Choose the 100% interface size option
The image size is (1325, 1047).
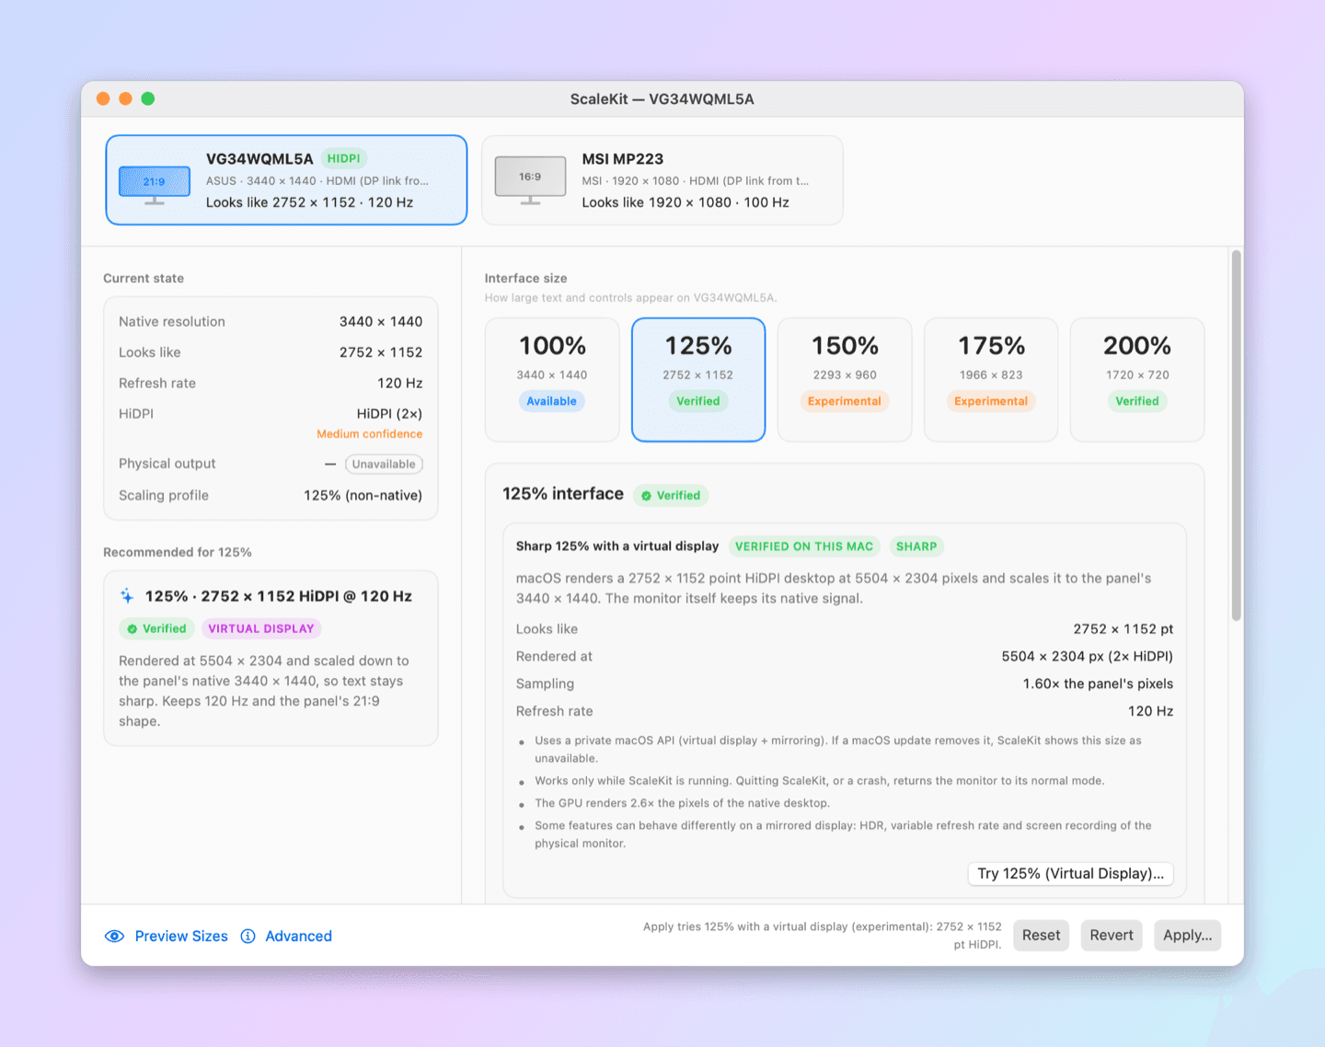tap(552, 379)
